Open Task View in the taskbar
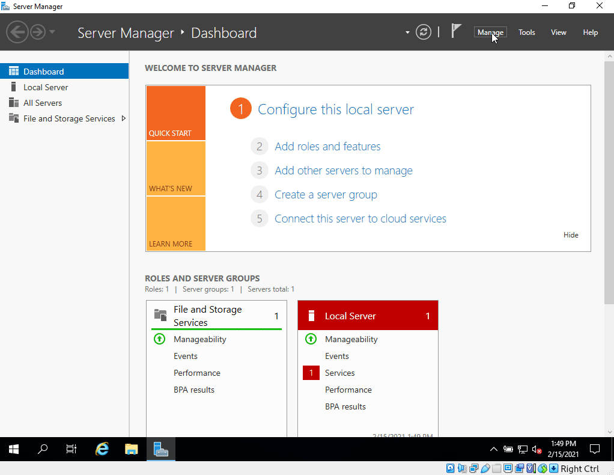614x475 pixels. (71, 449)
